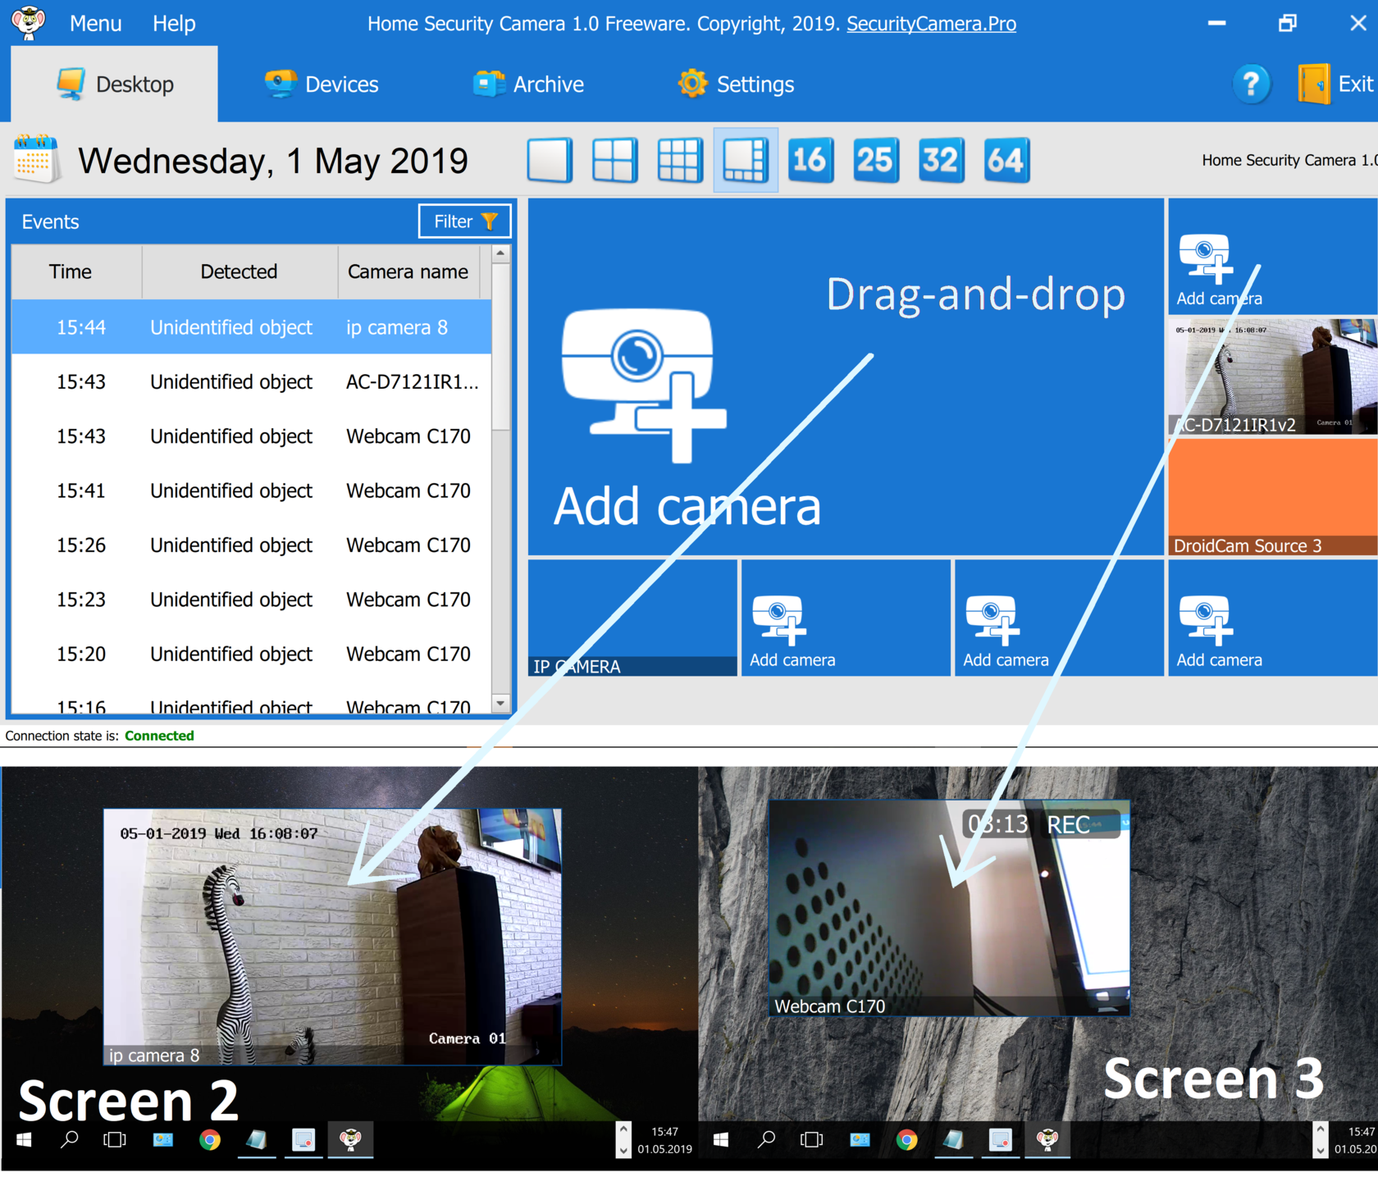Screen dimensions: 1378x1177
Task: Switch to the Archive tab
Action: point(528,84)
